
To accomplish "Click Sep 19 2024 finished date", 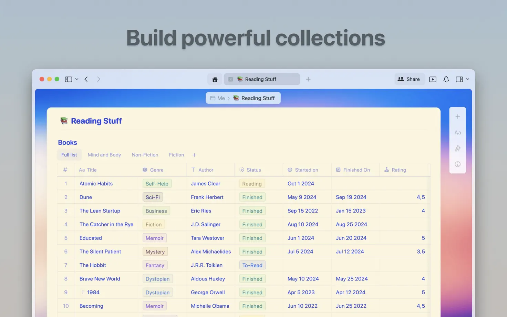I will (351, 197).
